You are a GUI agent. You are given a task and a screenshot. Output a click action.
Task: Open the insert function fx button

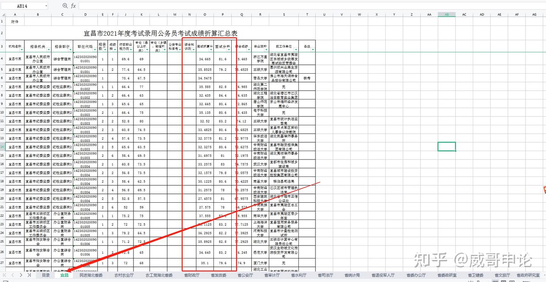[73, 6]
